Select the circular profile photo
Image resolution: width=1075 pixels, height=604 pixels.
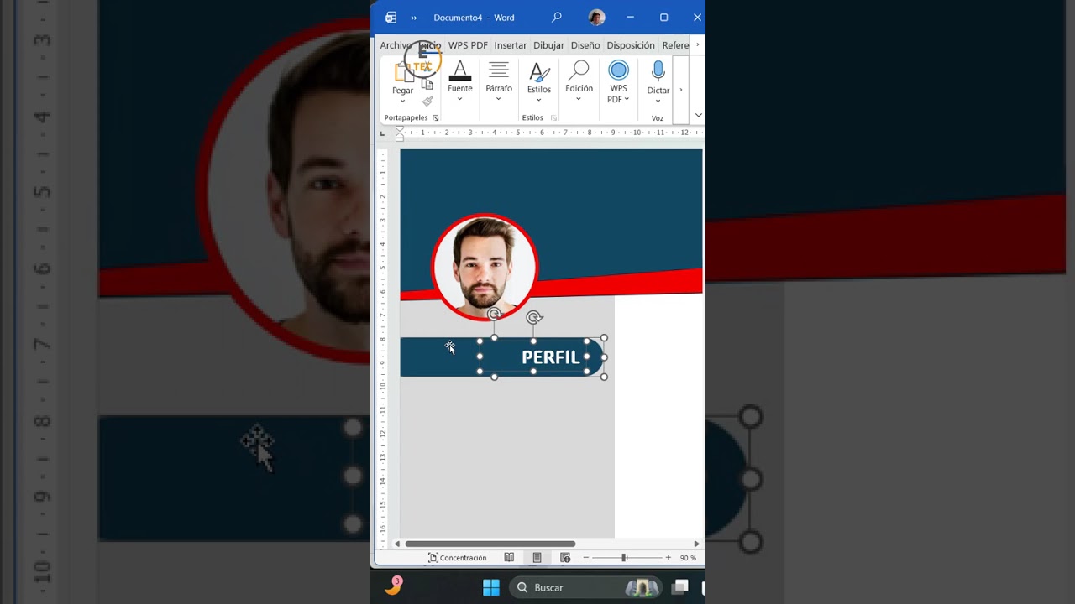[484, 267]
